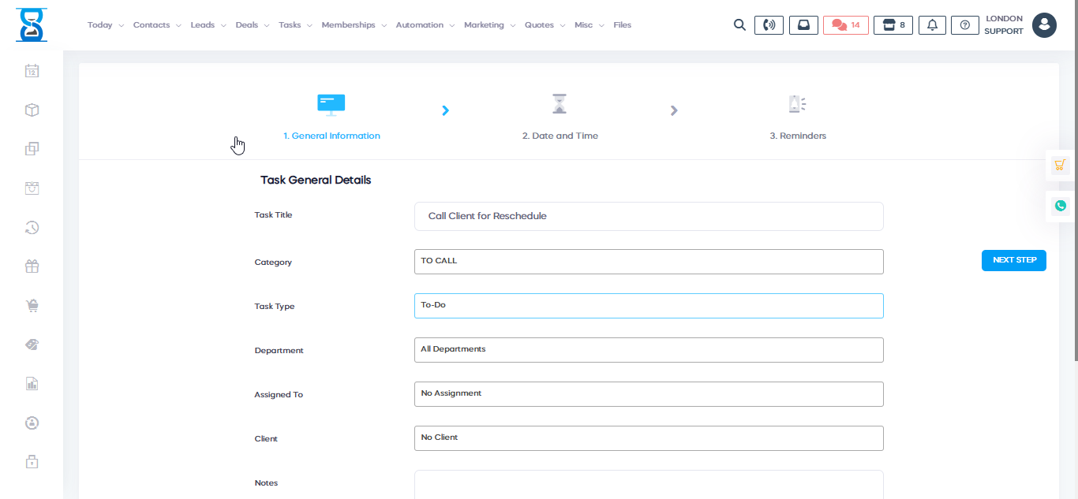Click the NEXT STEP button

tap(1013, 260)
